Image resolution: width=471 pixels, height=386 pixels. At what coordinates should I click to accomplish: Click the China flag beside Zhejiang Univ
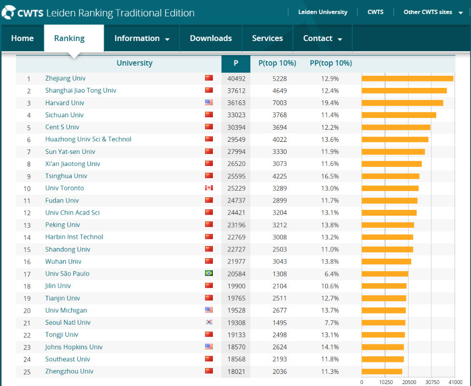209,78
